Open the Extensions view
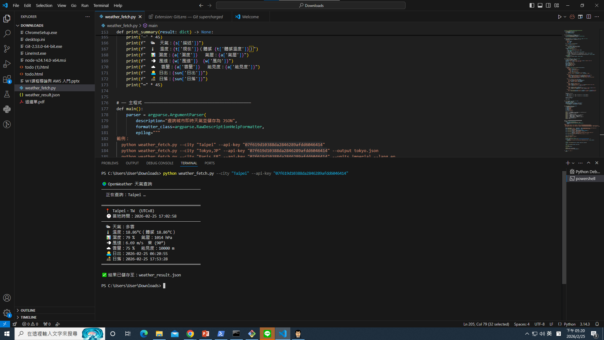 (x=7, y=79)
